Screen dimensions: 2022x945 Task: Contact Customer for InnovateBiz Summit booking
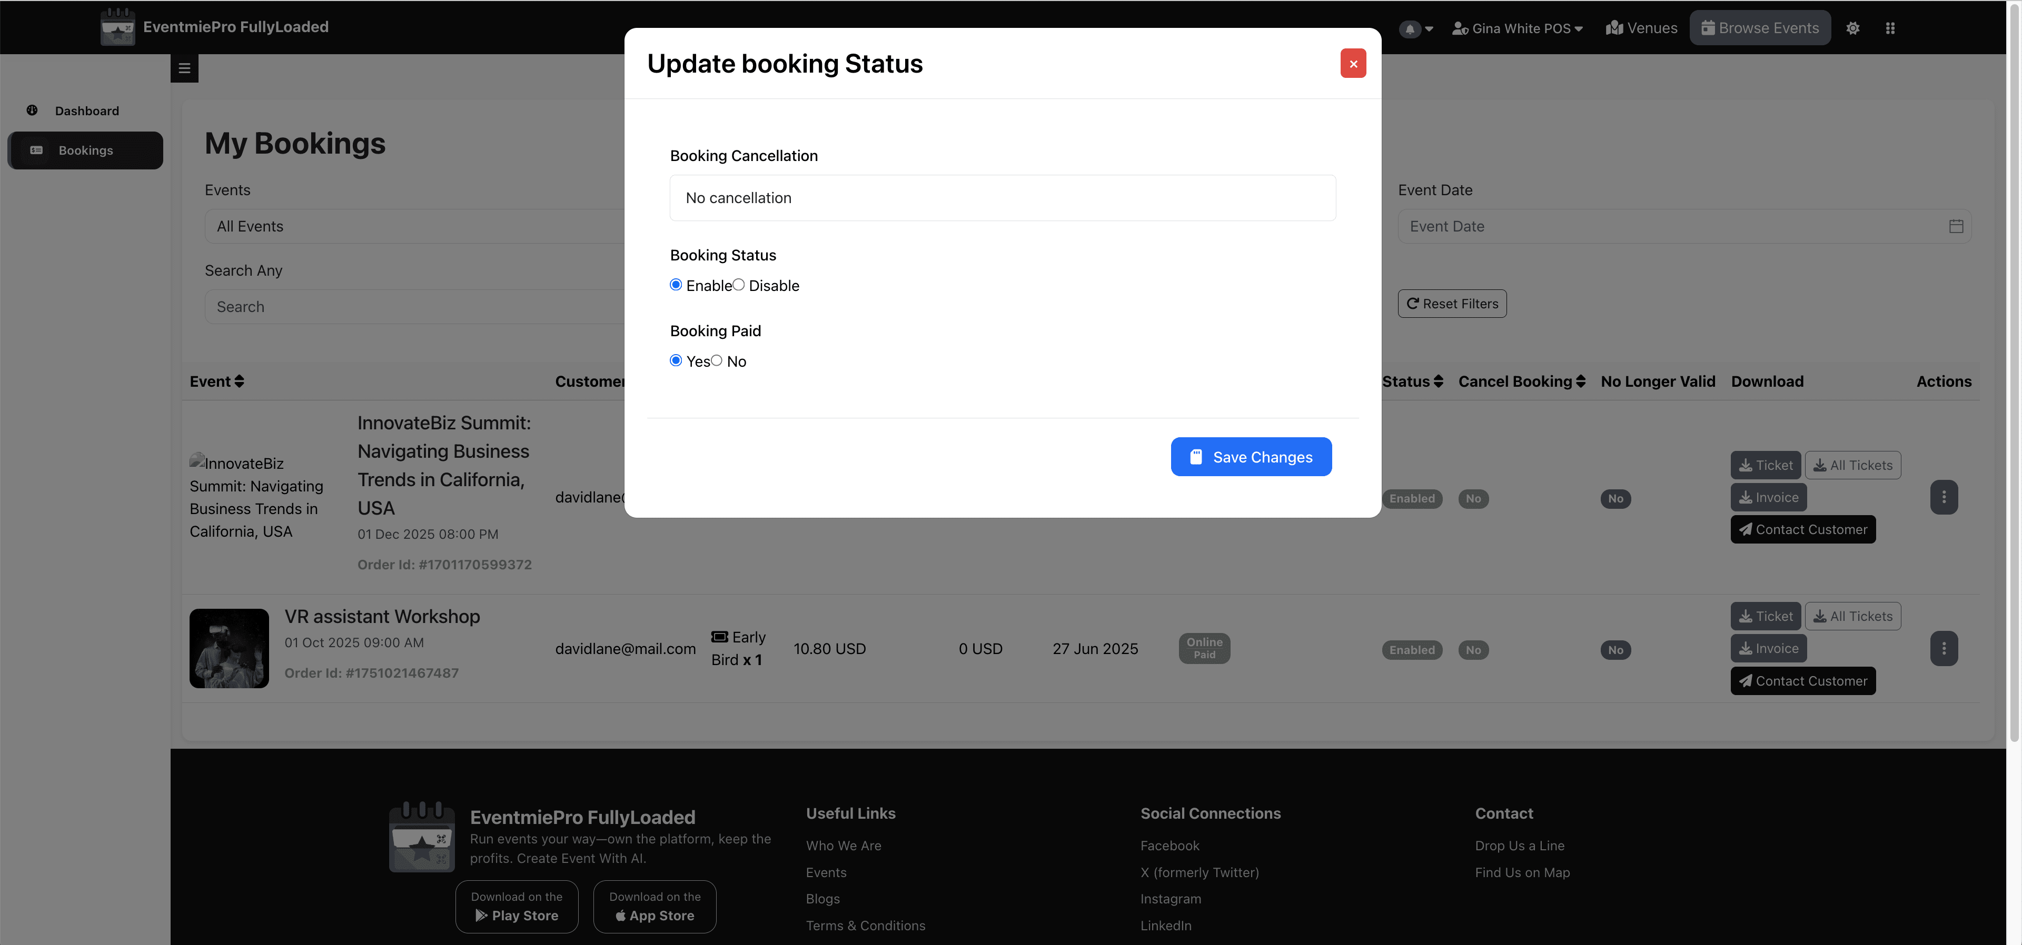1802,529
